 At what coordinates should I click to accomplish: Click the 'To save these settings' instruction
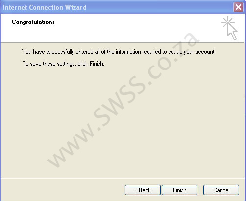click(x=63, y=64)
